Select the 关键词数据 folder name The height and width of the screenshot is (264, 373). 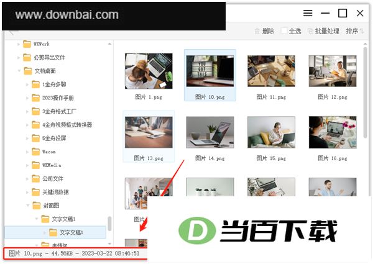(x=55, y=192)
